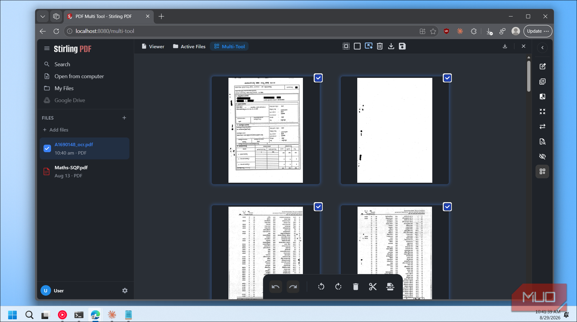Open the compare documents icon in right rail
Viewport: 577px width, 322px height.
click(x=542, y=96)
